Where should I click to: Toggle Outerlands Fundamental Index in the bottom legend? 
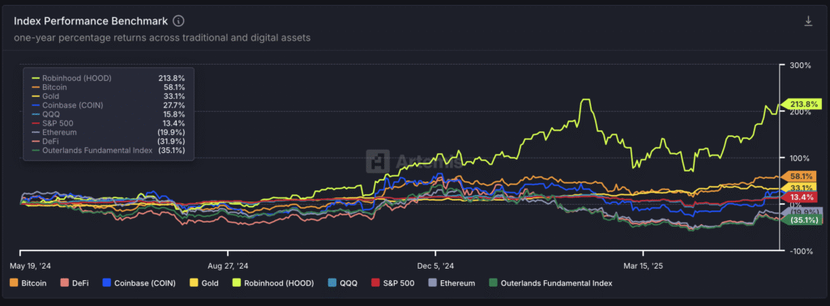pos(550,283)
